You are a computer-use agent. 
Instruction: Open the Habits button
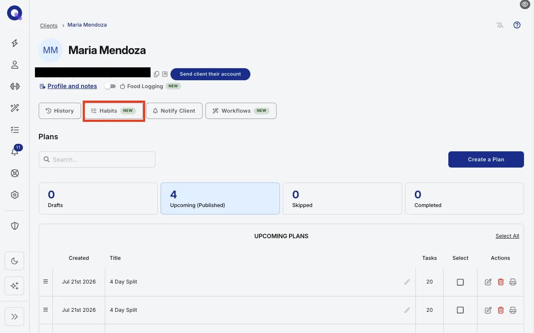tap(114, 111)
